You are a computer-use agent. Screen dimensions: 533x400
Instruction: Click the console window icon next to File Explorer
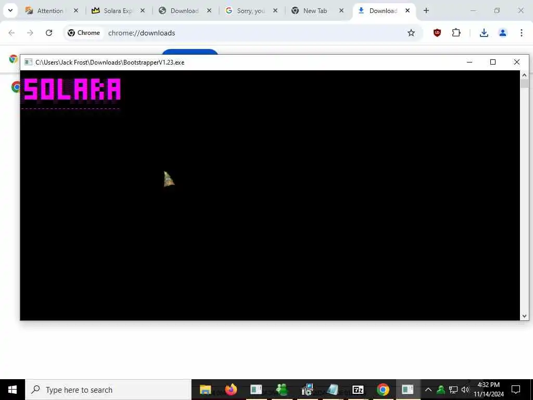click(x=256, y=390)
